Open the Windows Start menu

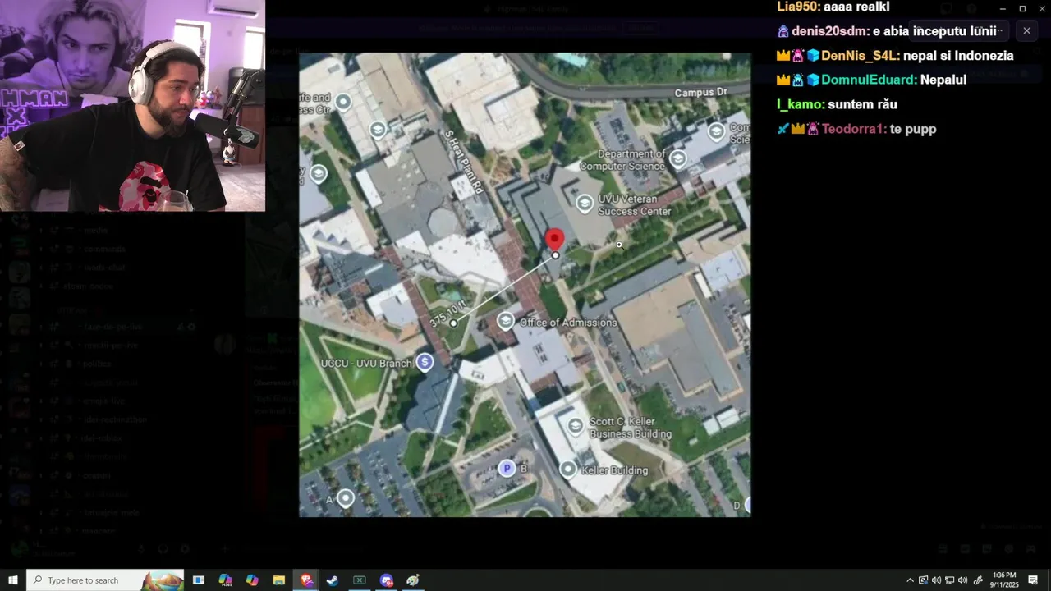(13, 580)
